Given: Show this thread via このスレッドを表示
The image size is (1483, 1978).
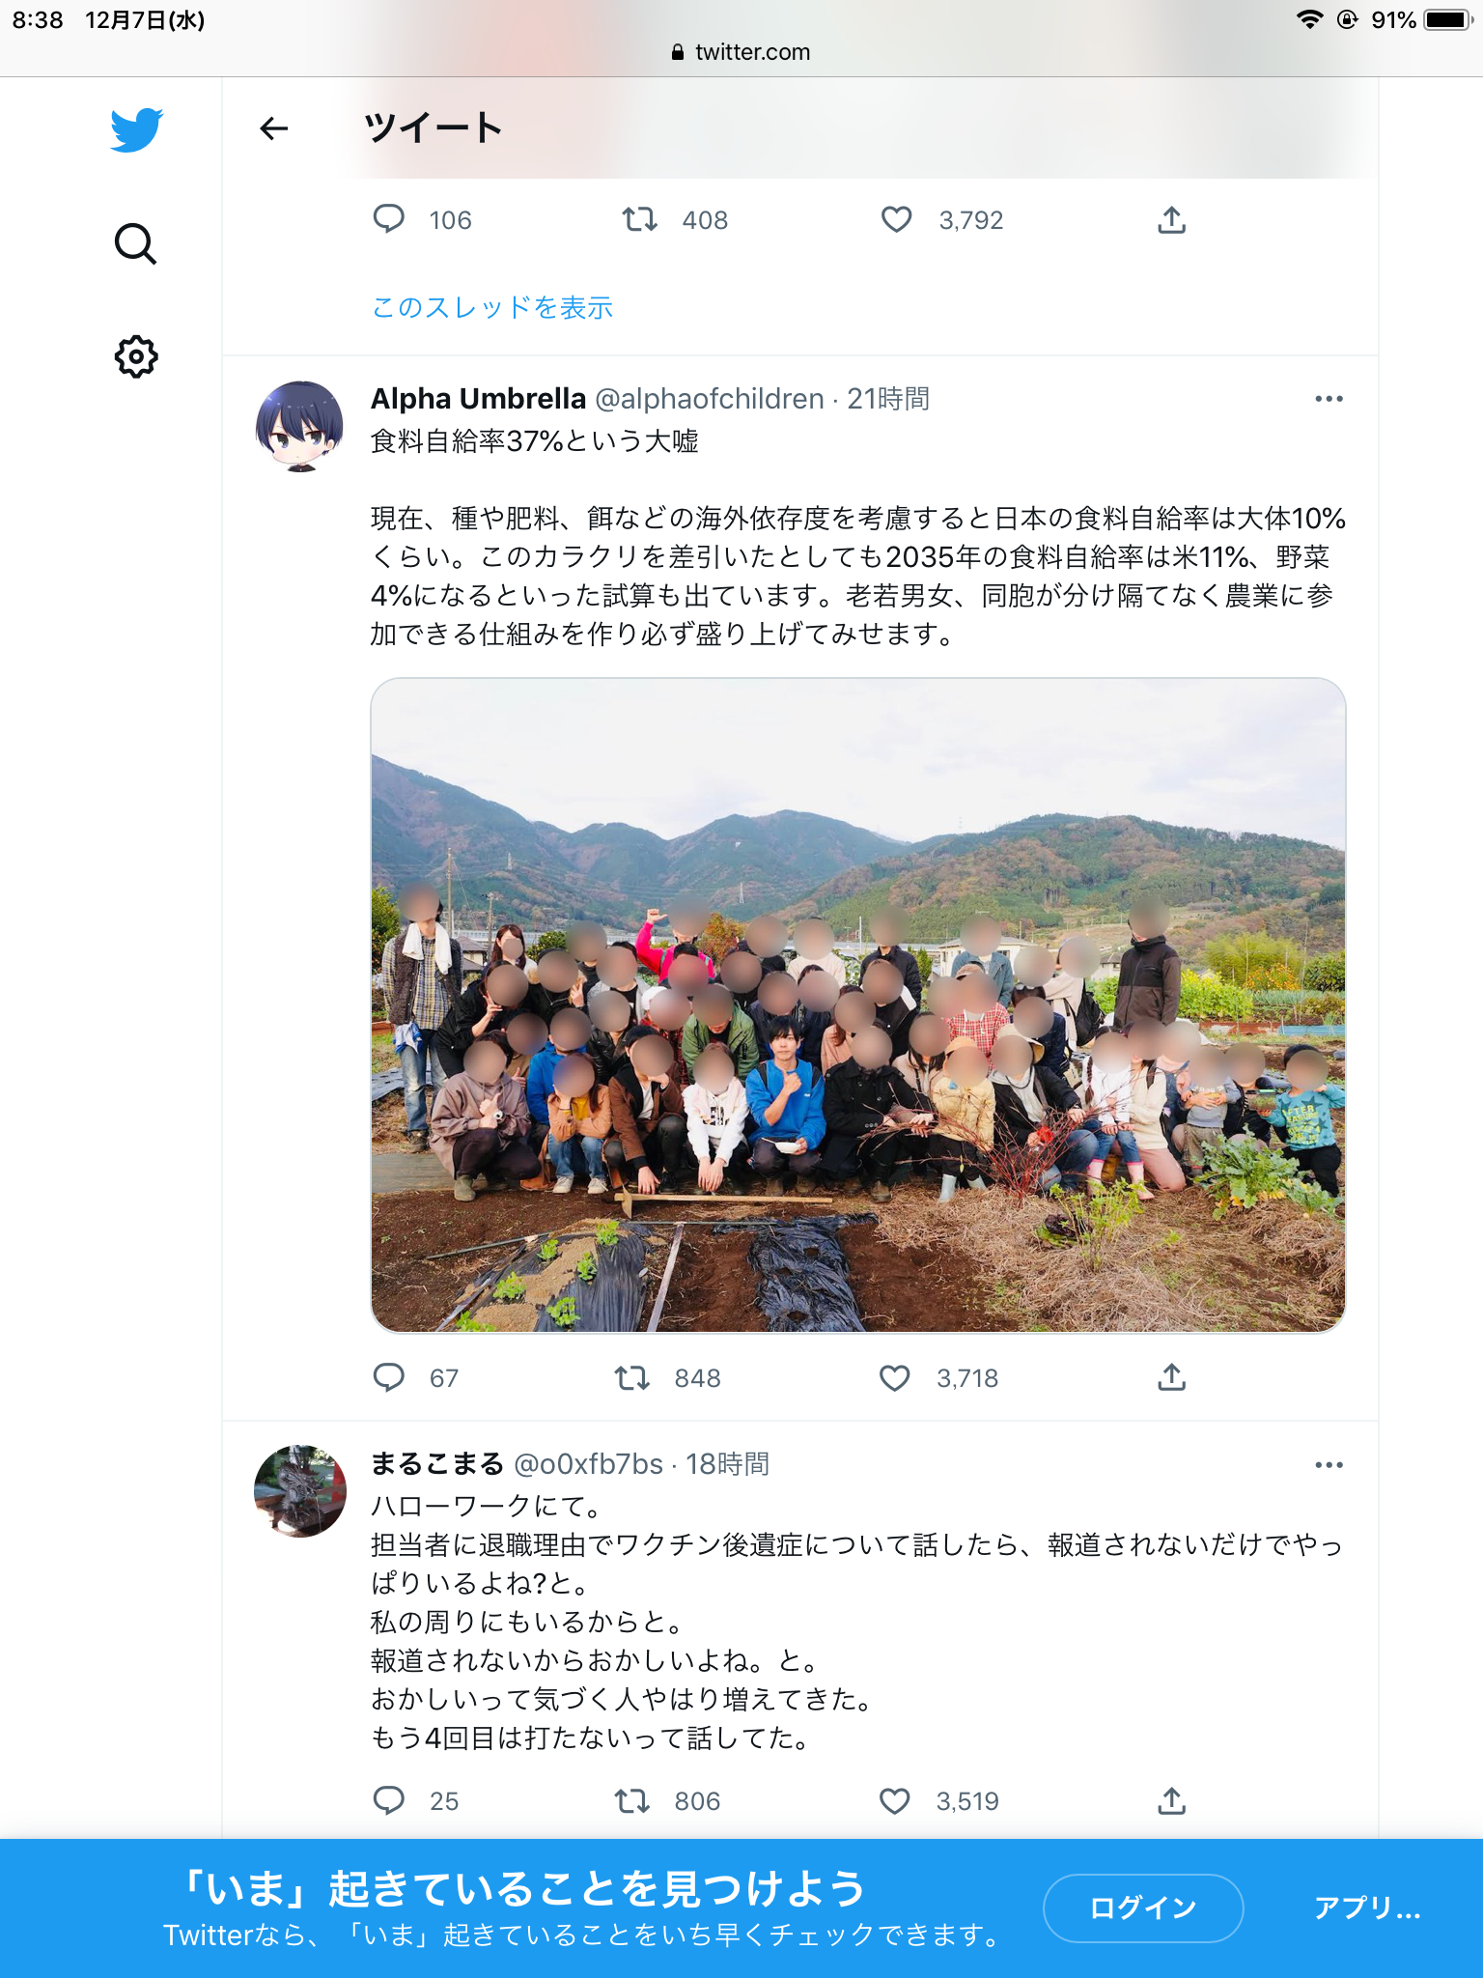Looking at the screenshot, I should pos(492,307).
